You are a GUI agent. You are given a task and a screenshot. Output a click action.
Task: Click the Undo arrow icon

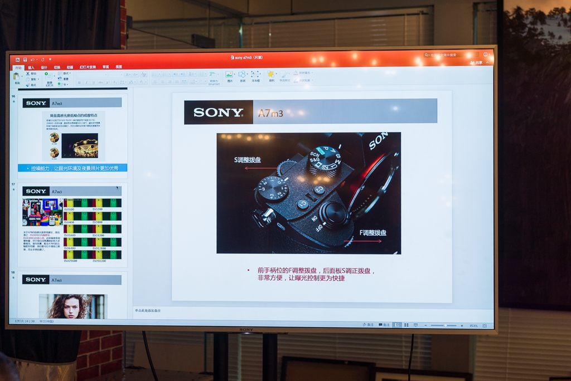click(32, 60)
